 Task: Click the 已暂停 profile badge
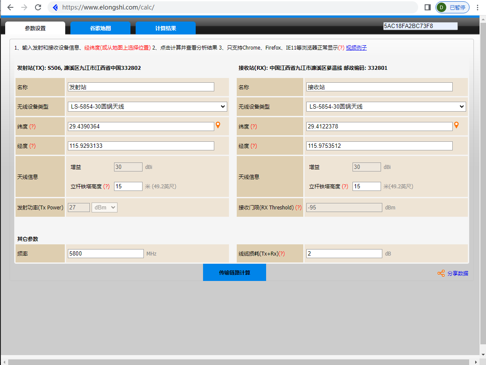tap(452, 7)
